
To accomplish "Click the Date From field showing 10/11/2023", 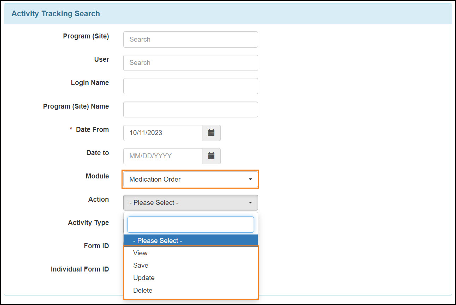I will pos(163,133).
